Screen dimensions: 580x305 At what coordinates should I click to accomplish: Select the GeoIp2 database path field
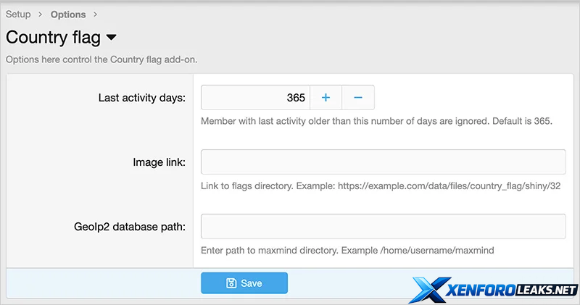383,226
